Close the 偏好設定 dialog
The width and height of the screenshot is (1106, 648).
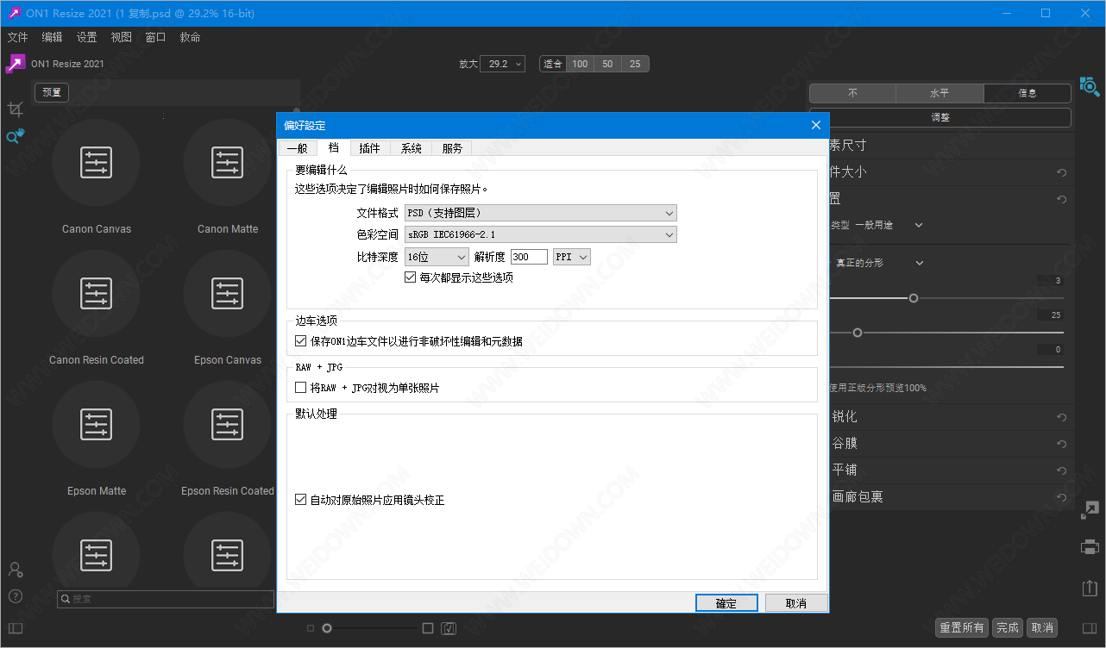point(816,125)
